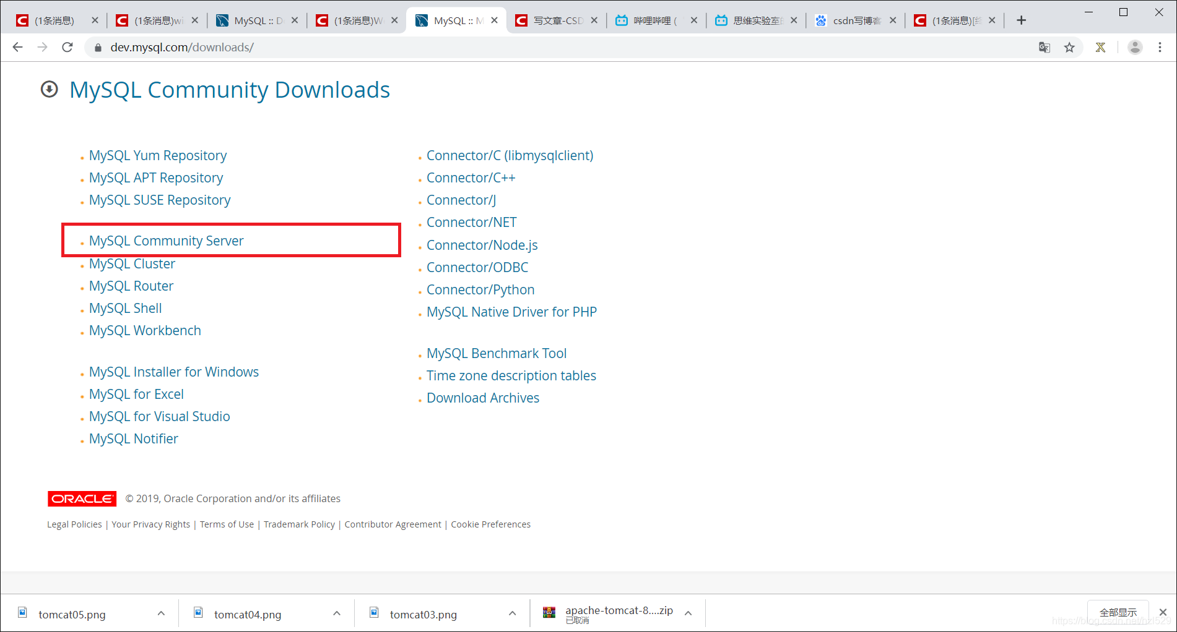This screenshot has width=1177, height=632.
Task: Switch to the 写文章-CSDN tab
Action: (x=557, y=20)
